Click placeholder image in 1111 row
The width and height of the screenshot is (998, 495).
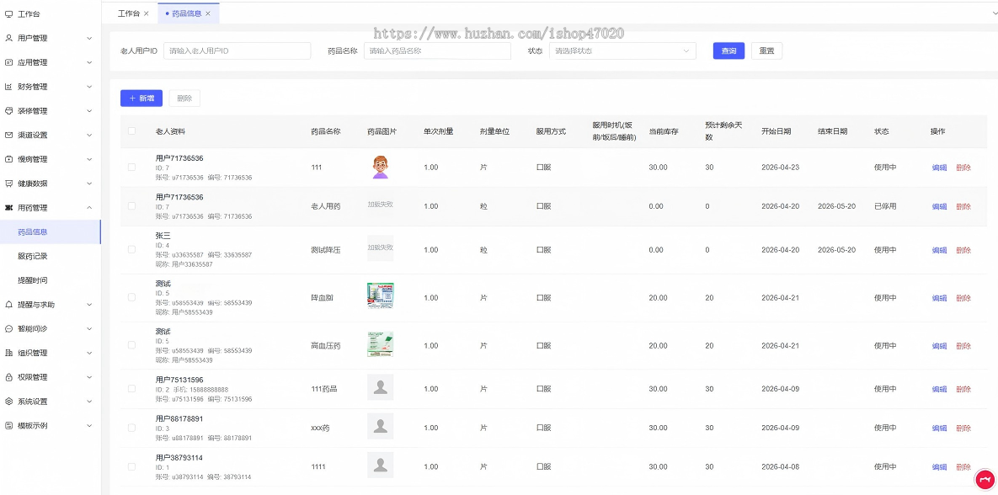380,465
